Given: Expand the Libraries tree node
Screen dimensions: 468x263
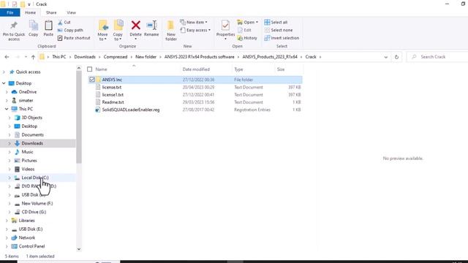Looking at the screenshot, I should pos(7,221).
